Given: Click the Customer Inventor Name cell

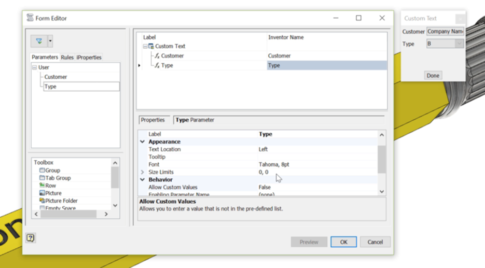Looking at the screenshot, I should [x=327, y=56].
